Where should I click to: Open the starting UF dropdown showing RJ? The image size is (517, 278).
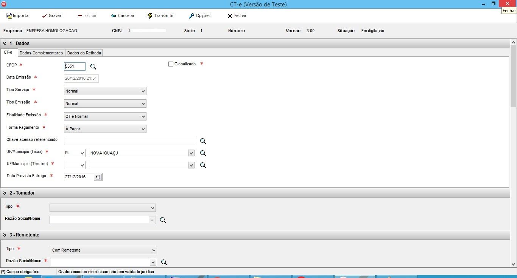click(x=75, y=153)
